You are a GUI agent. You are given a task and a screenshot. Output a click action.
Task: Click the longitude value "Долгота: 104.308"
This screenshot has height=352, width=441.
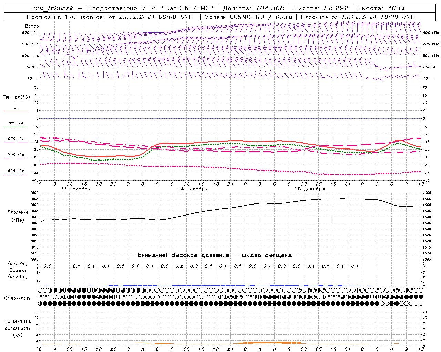tap(254, 8)
